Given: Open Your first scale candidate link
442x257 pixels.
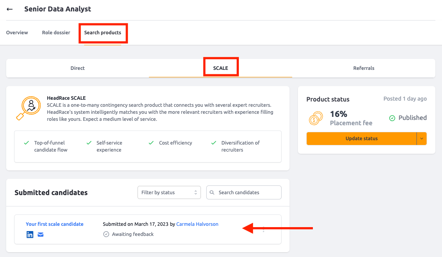Looking at the screenshot, I should 55,224.
